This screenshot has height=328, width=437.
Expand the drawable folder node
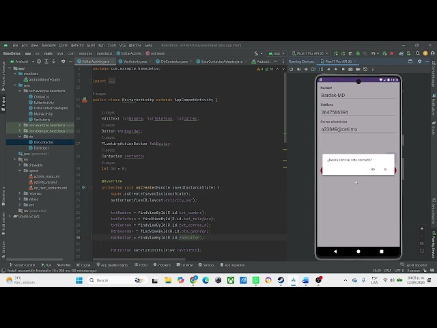click(20, 165)
